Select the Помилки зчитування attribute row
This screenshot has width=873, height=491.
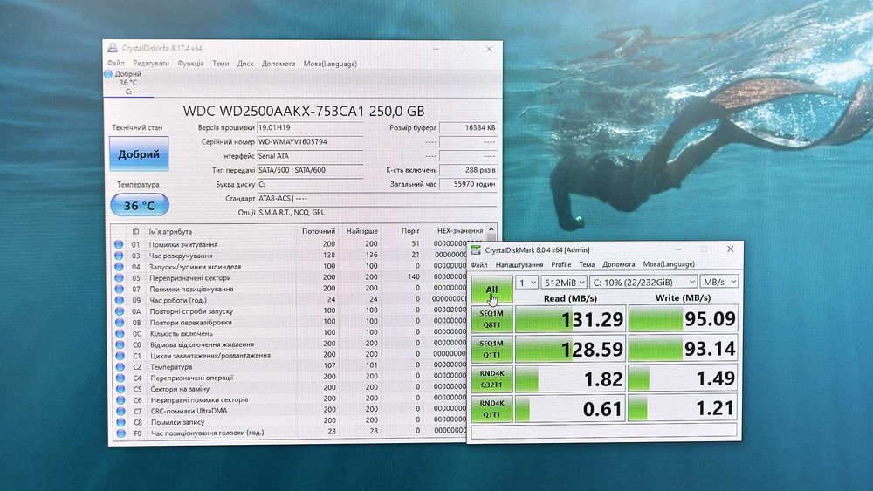(290, 244)
